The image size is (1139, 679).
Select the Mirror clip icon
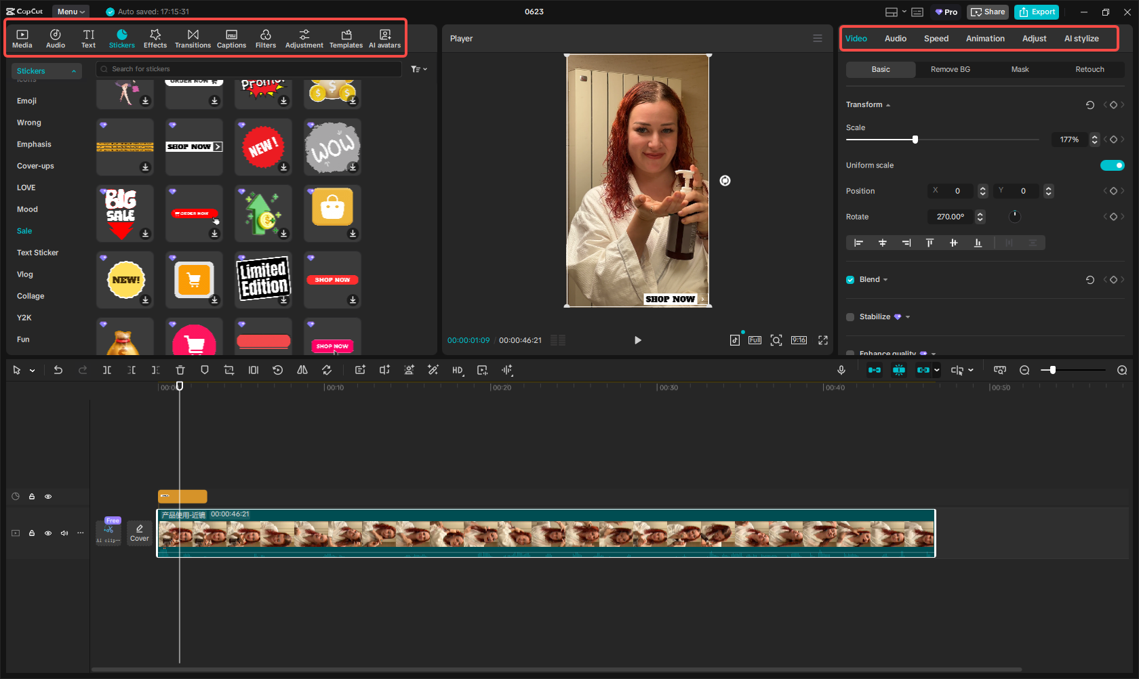click(x=302, y=370)
